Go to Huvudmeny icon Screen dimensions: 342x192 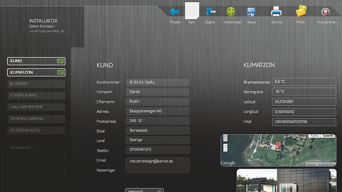325,12
